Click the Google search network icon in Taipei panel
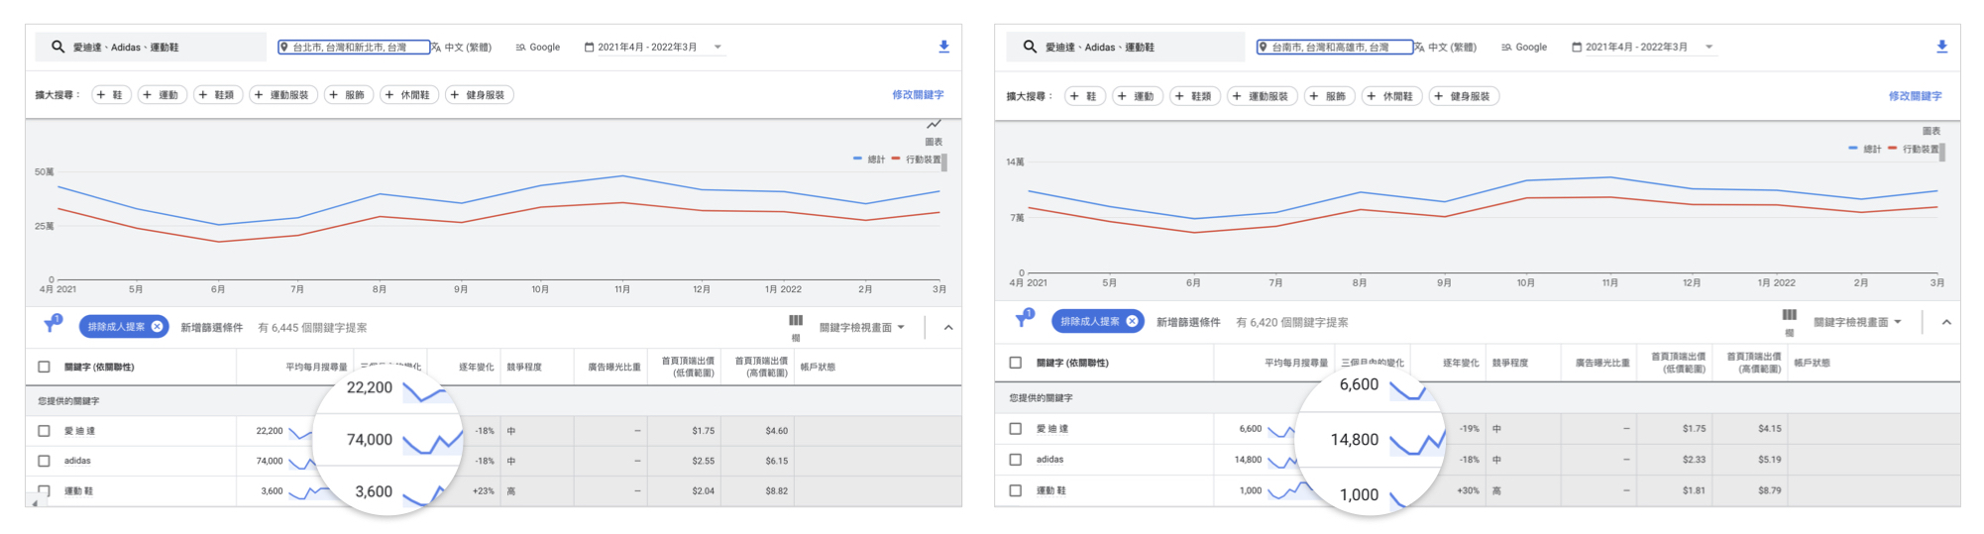 (520, 48)
